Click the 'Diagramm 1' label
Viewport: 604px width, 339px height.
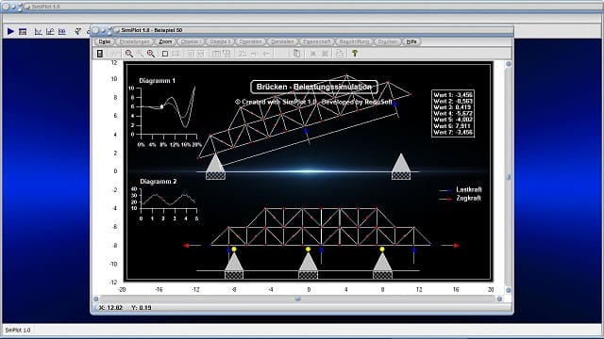coord(158,81)
